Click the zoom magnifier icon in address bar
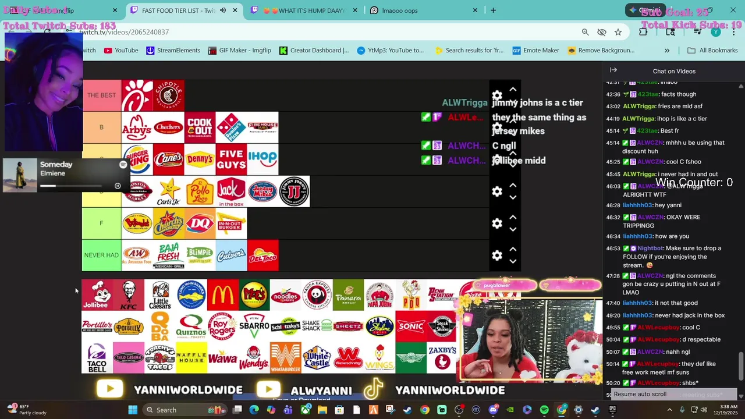 [586, 32]
